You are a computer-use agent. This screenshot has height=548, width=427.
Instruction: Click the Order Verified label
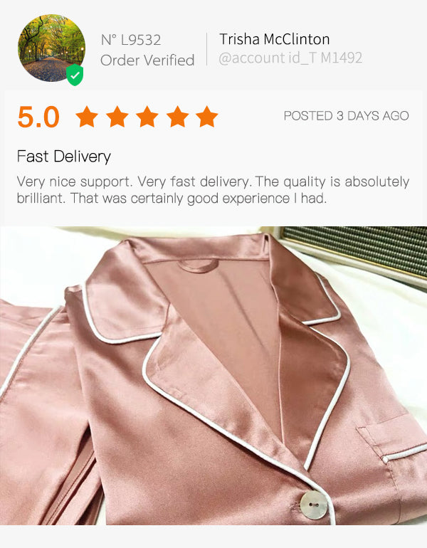147,60
